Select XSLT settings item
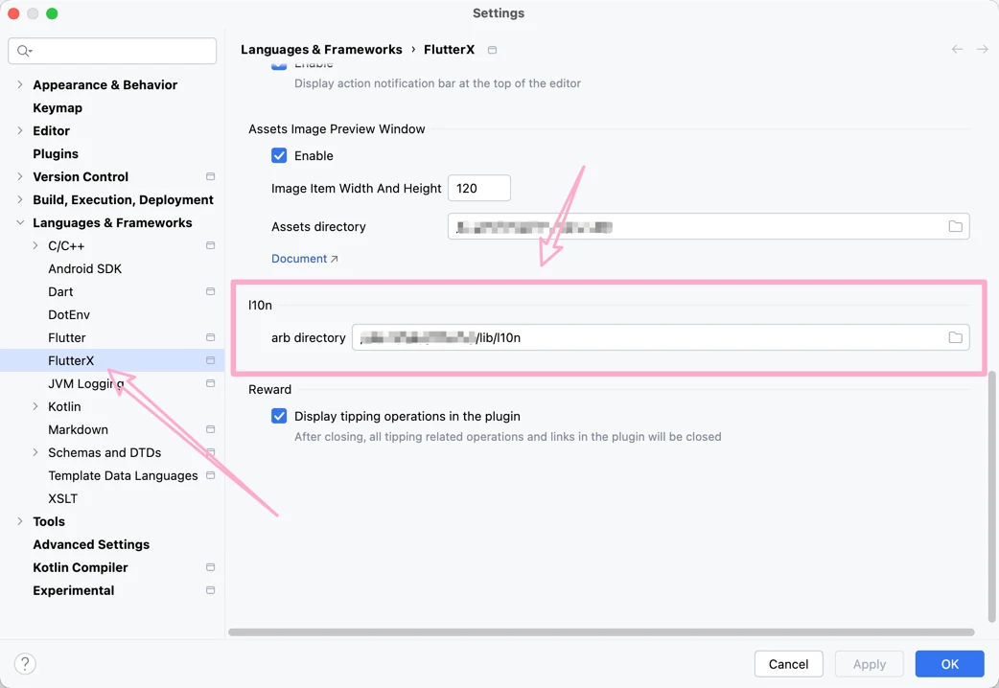This screenshot has height=688, width=999. (62, 498)
